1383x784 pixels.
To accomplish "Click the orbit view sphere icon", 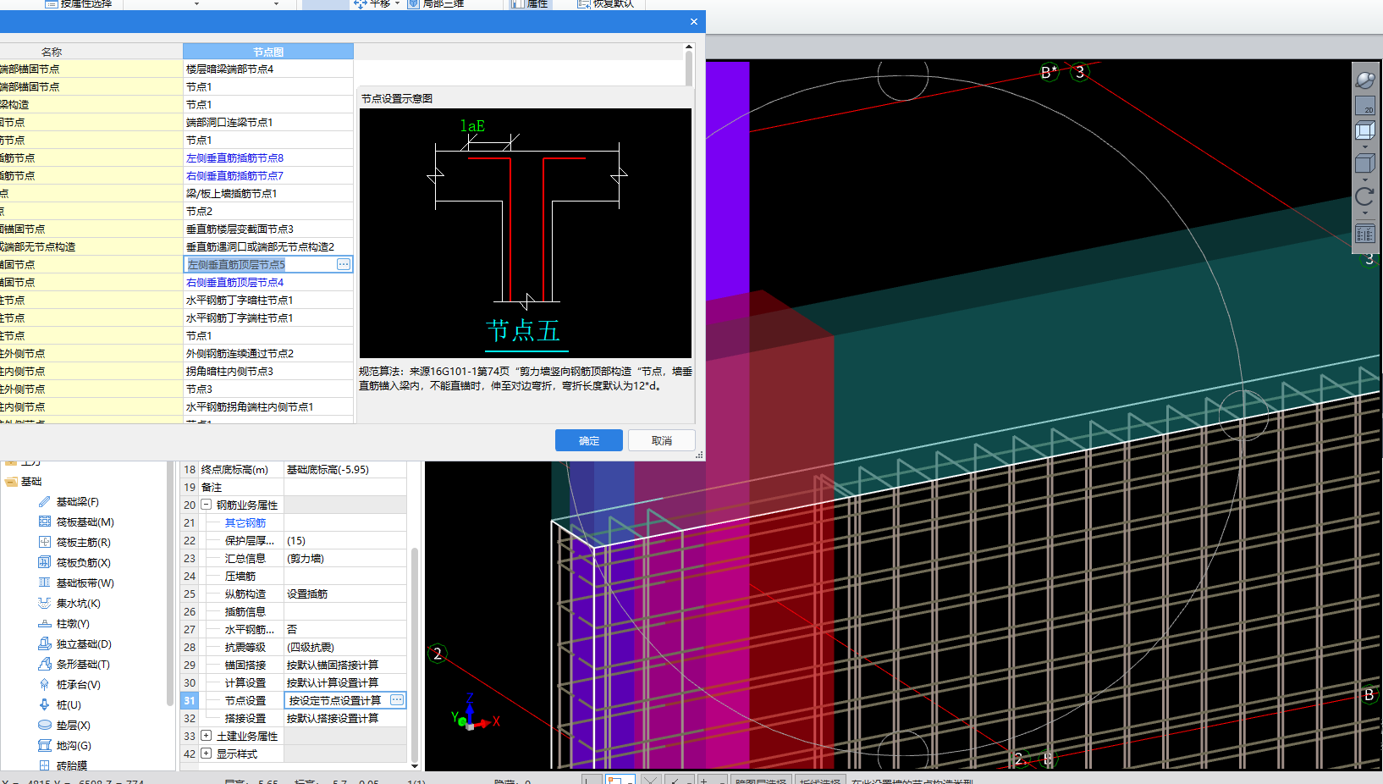I will (1364, 80).
